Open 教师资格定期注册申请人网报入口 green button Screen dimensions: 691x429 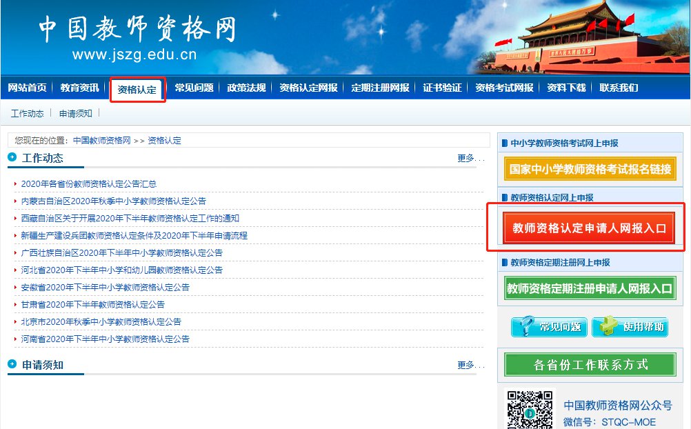tap(590, 288)
